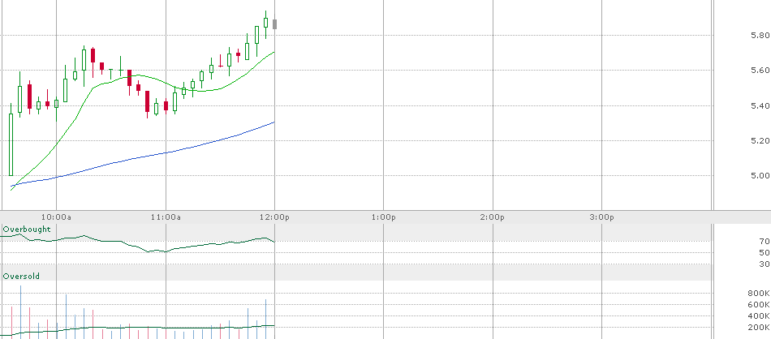Click the 5.20 price axis label
The image size is (771, 339).
pos(760,140)
